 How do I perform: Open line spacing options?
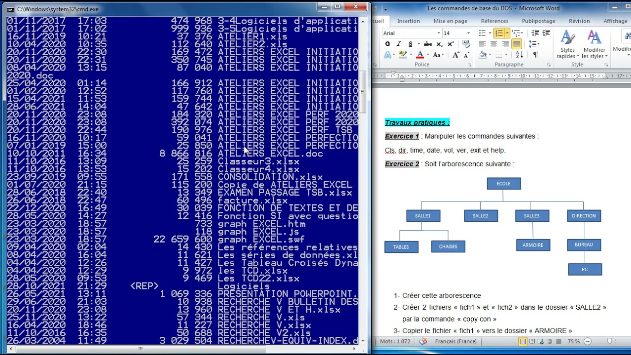[x=534, y=44]
